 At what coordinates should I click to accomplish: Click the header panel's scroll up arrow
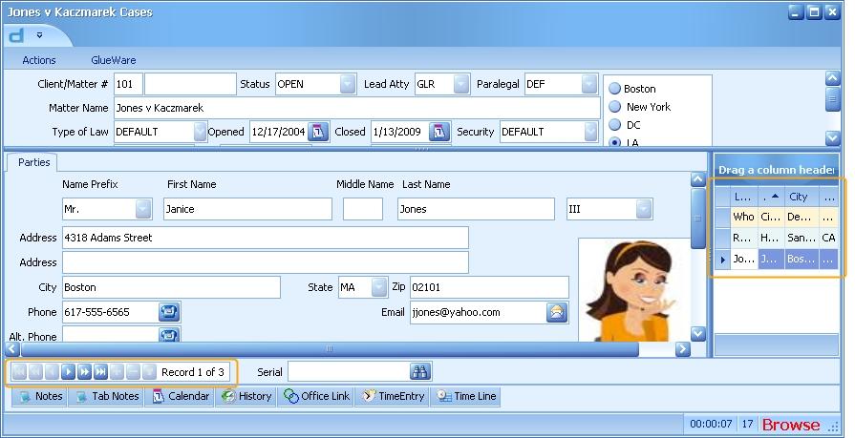[832, 79]
